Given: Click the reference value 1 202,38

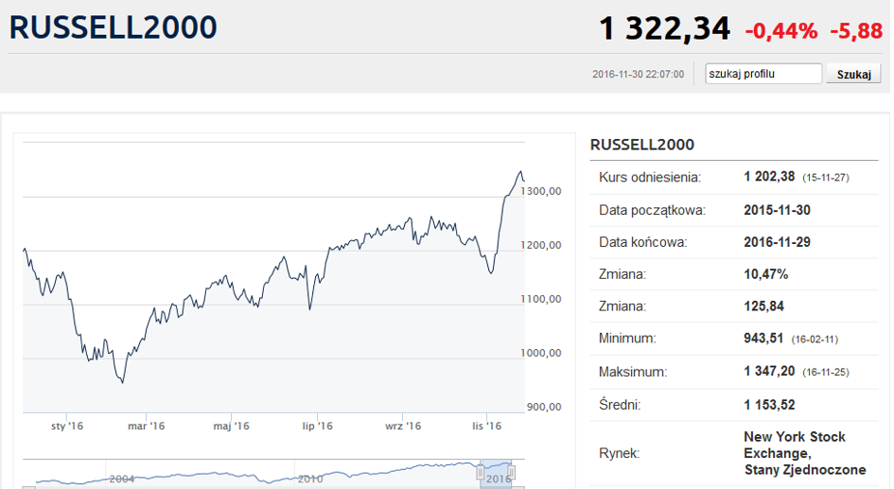Looking at the screenshot, I should (769, 177).
